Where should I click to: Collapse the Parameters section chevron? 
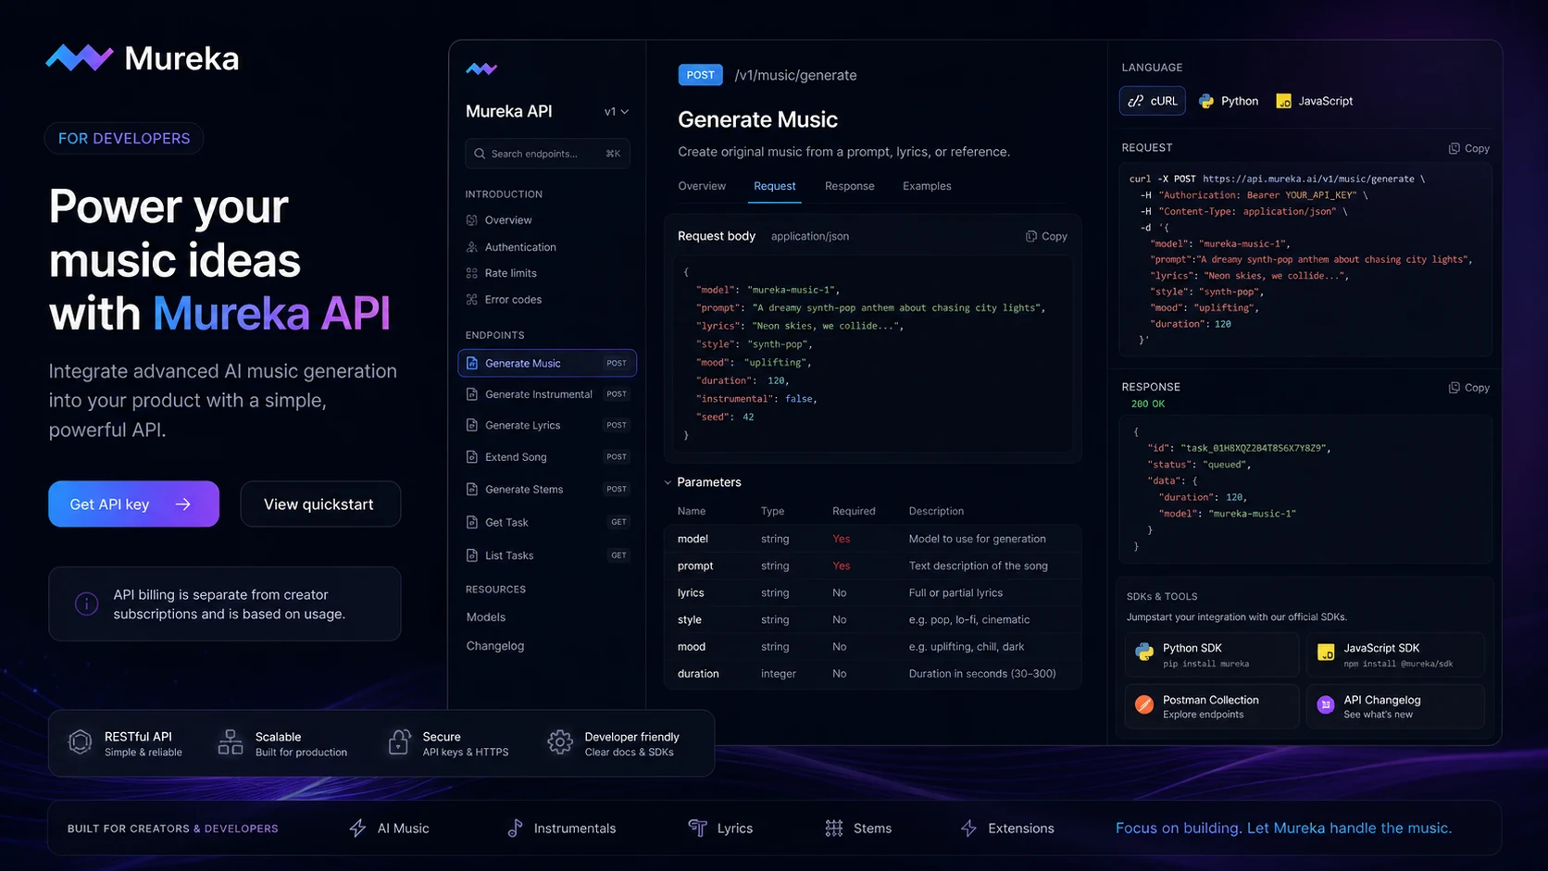point(668,482)
